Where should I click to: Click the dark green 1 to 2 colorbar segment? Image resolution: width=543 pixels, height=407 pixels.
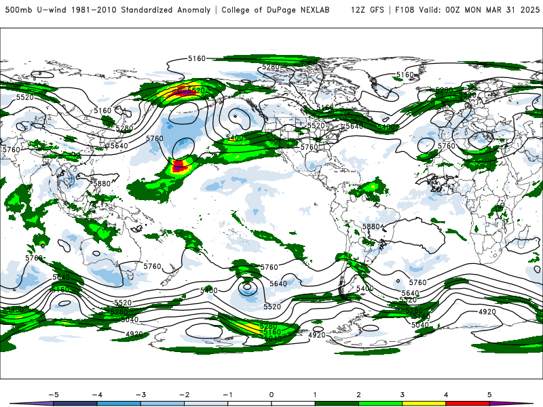tap(337, 404)
